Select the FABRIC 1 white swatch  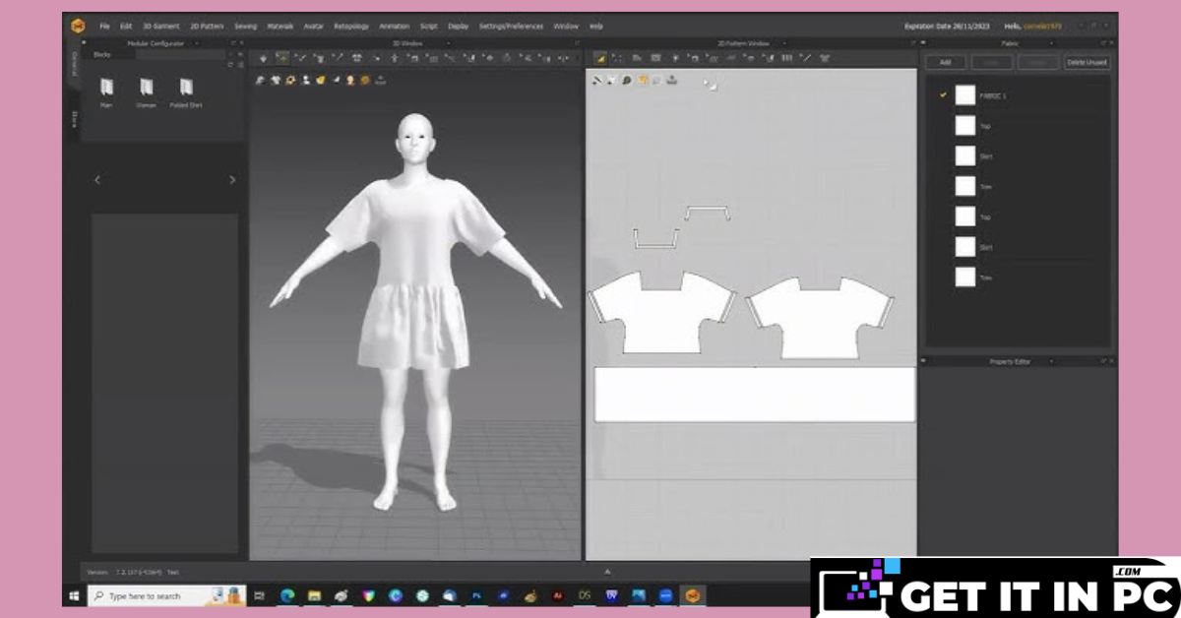(964, 95)
